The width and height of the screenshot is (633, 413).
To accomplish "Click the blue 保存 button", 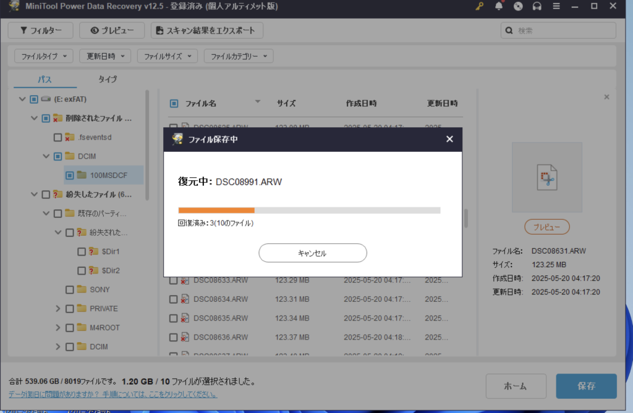I will pyautogui.click(x=586, y=386).
